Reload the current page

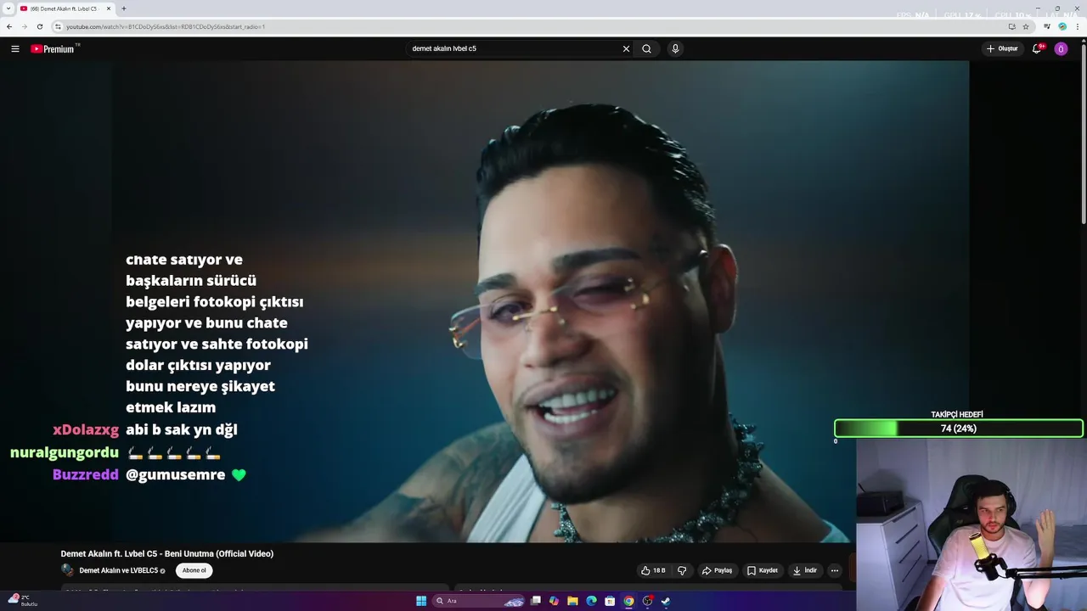[x=39, y=26]
